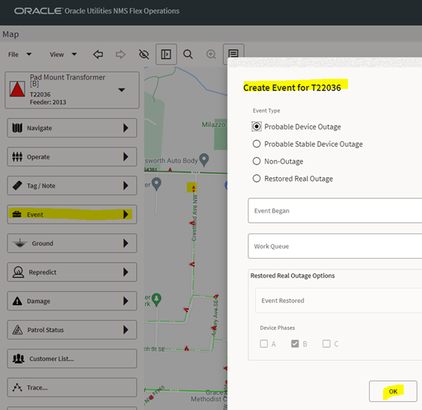Click the red triangle transformer symbol
422x410 pixels.
pyautogui.click(x=17, y=89)
